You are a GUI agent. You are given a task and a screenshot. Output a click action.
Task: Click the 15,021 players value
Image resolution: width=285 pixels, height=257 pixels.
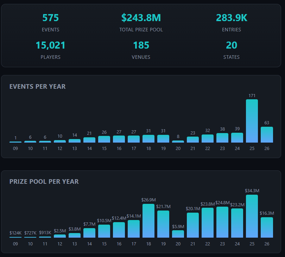(x=51, y=45)
